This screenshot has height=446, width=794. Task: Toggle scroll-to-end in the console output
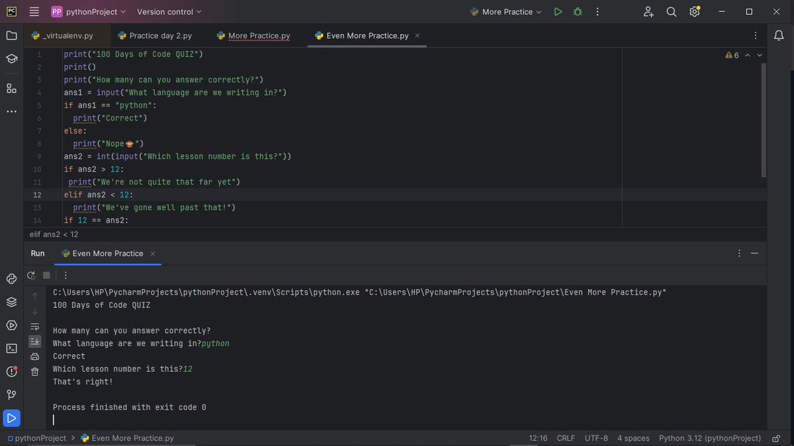(x=34, y=341)
